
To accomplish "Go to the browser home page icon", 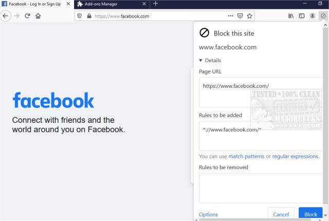I will (x=38, y=16).
